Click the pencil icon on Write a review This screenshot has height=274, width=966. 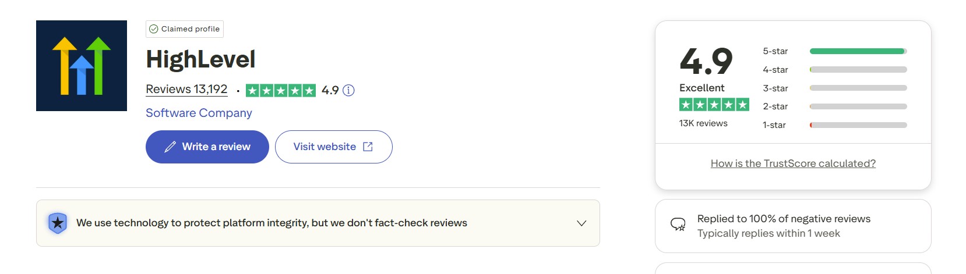tap(170, 147)
